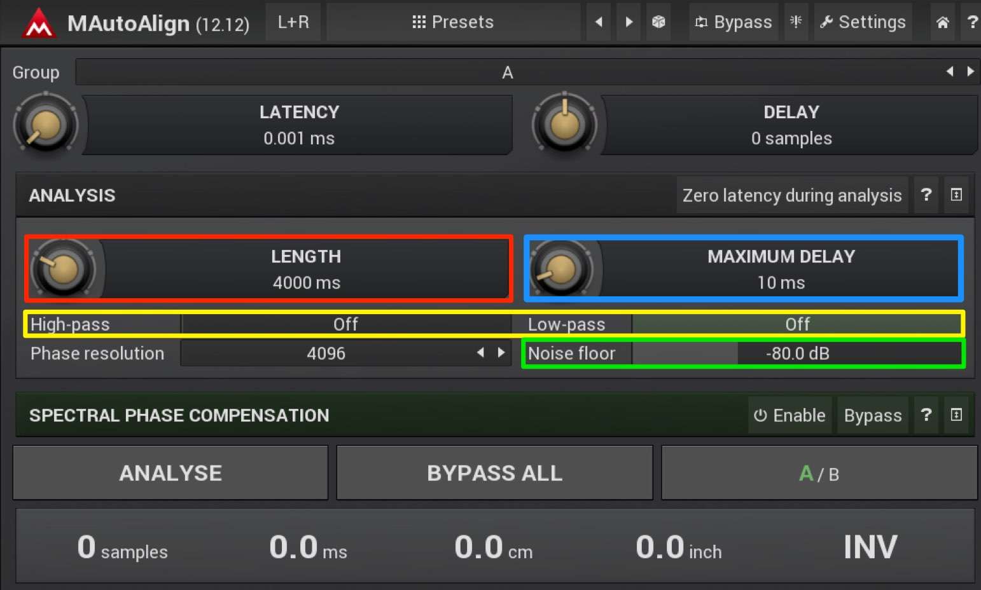Click the Low-pass Off slider
The image size is (981, 590).
pos(797,324)
